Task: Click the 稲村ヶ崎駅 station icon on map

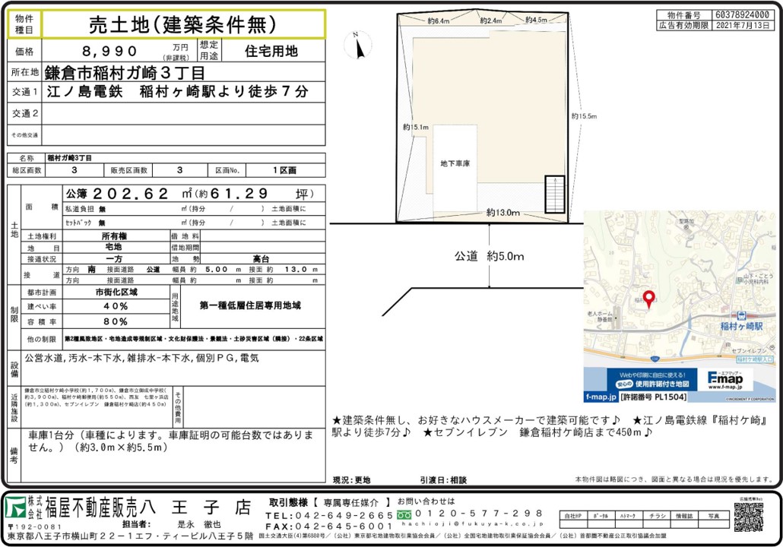Action: click(740, 314)
